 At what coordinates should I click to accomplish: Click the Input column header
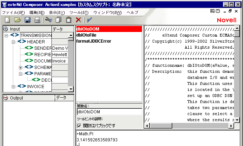27,29
